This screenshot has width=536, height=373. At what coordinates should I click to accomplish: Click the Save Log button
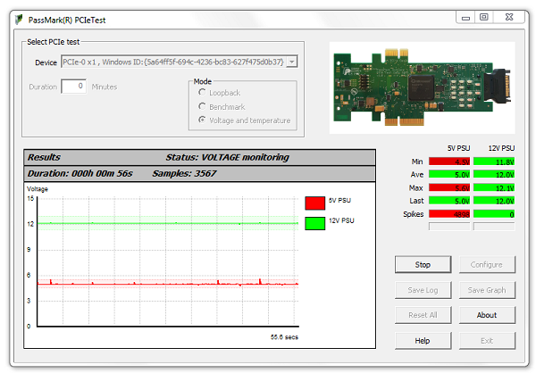pos(423,290)
